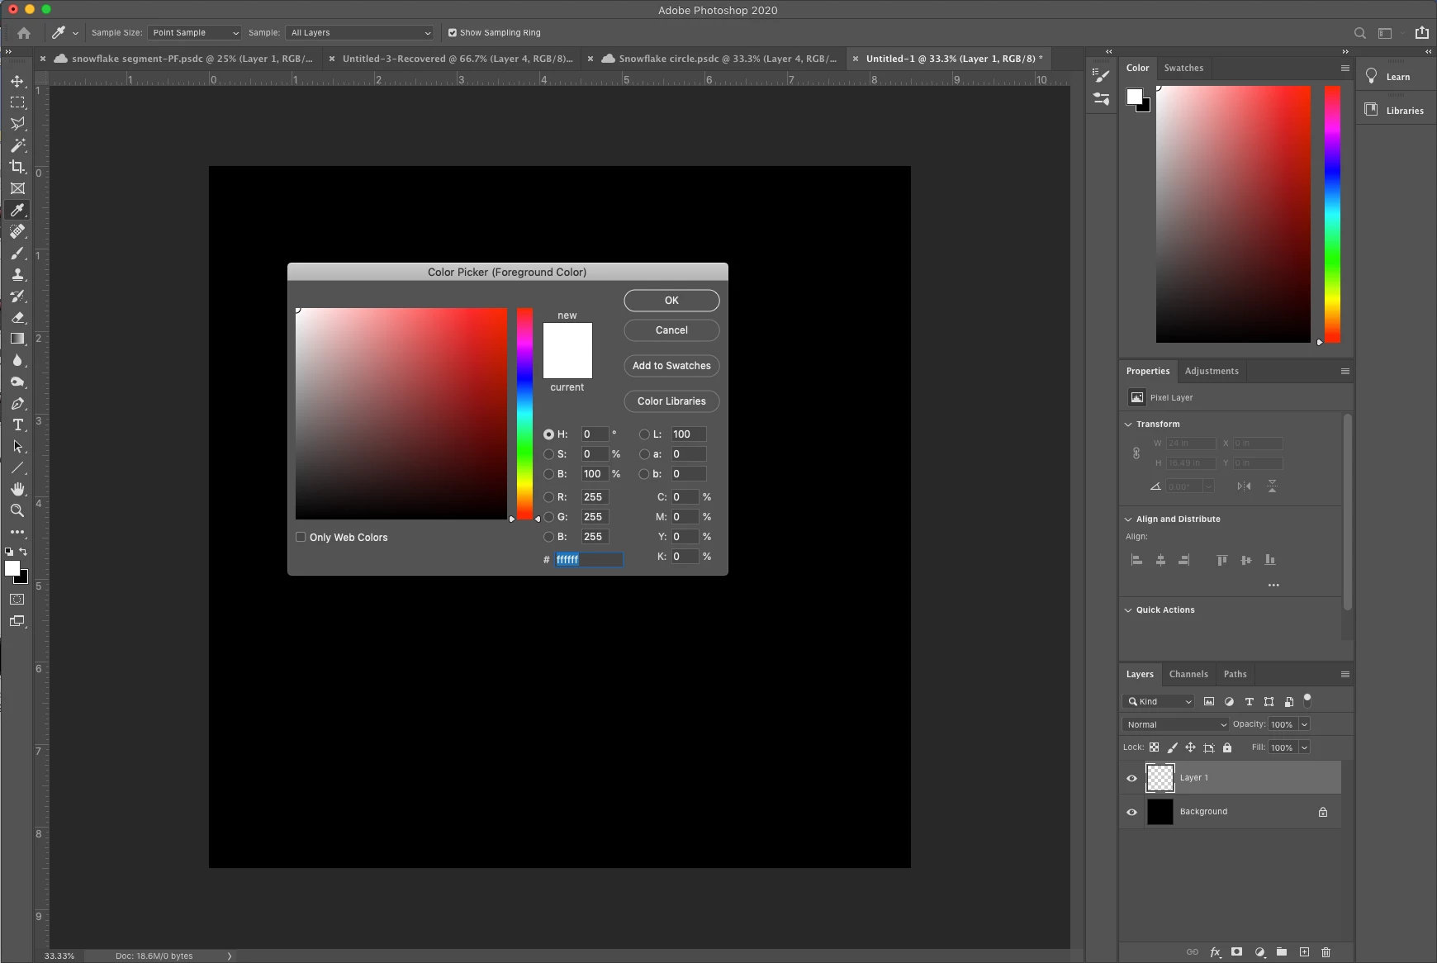The width and height of the screenshot is (1437, 963).
Task: Collapse the Align and Distribute section
Action: tap(1128, 519)
